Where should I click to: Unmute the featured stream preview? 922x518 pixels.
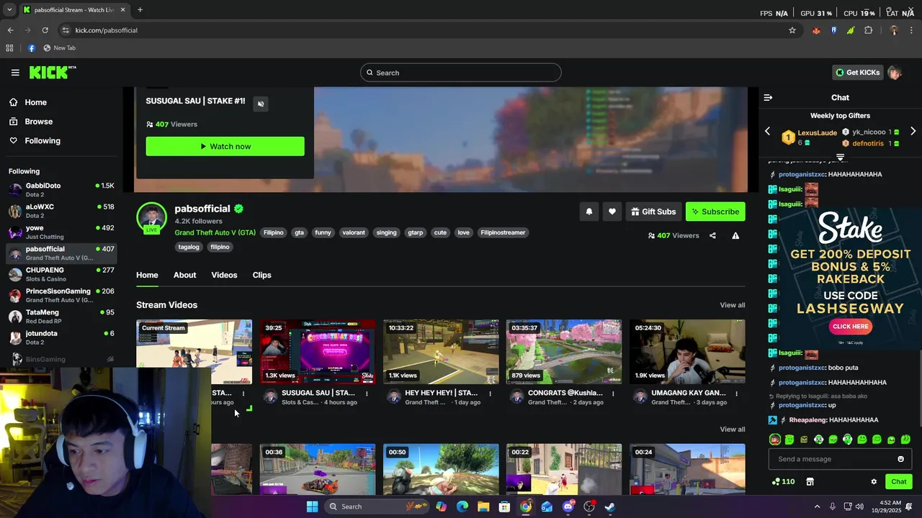point(261,104)
